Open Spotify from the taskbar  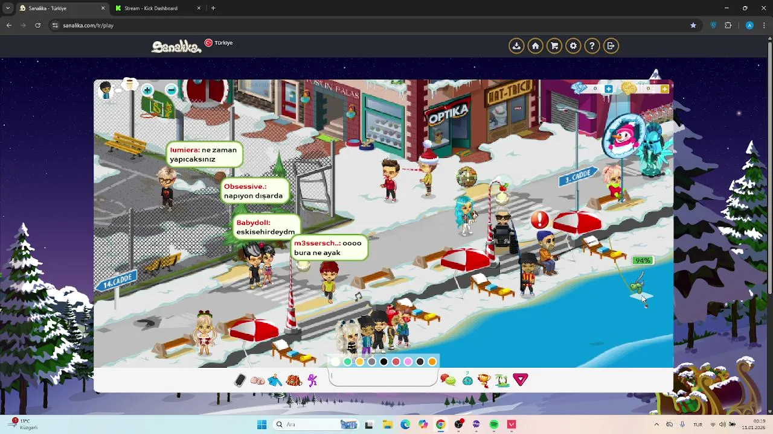click(x=494, y=424)
